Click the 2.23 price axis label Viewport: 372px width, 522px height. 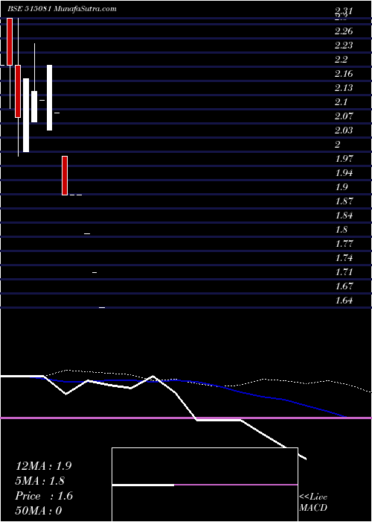pyautogui.click(x=344, y=45)
